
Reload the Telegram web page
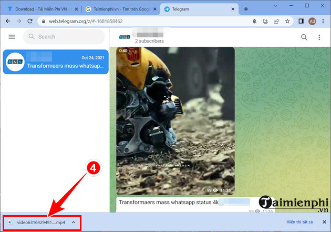(x=30, y=21)
